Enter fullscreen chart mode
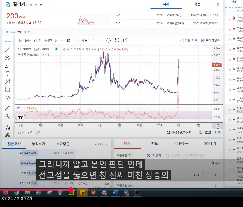Viewport: 243px width, 207px height. click(117, 40)
